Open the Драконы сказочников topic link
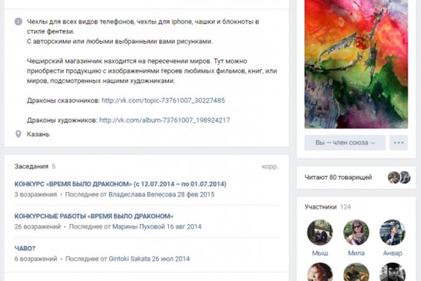Screen dimensions: 421x281 click(x=163, y=101)
